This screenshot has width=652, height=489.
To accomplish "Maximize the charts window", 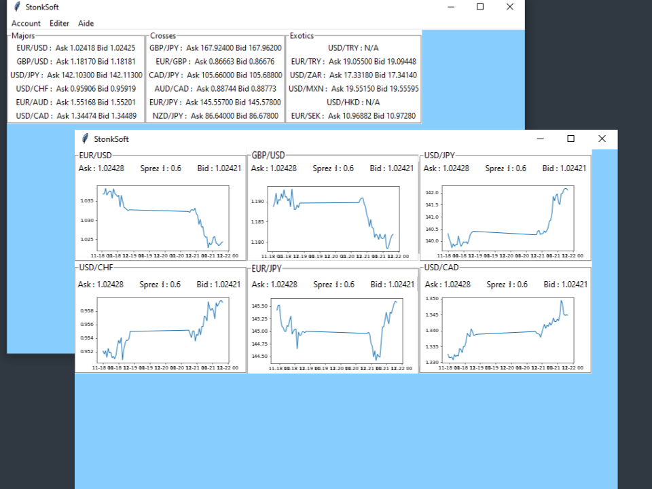I will click(570, 139).
